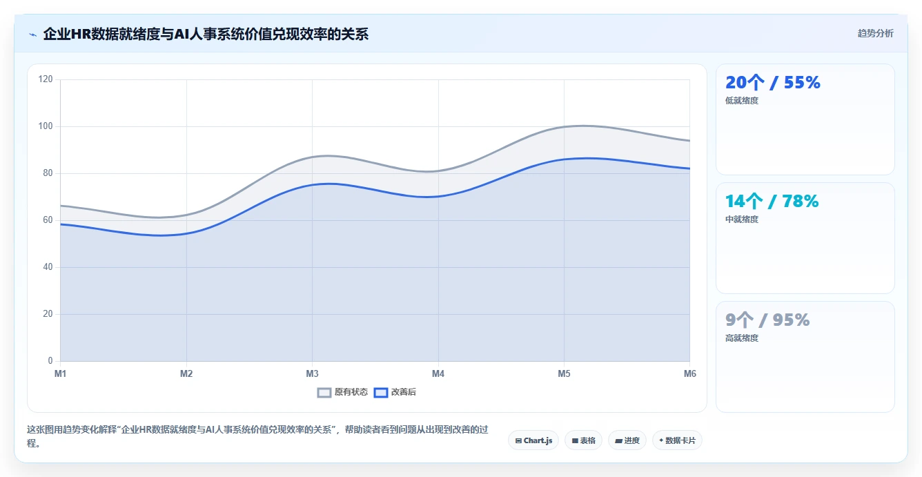Click the M3 x-axis label
Screen dimensions: 922x477
(x=312, y=373)
